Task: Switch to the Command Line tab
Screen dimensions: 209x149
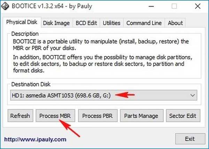Action: (144, 23)
